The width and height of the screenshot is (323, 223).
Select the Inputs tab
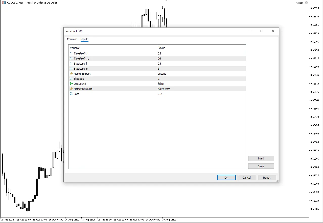coord(84,39)
